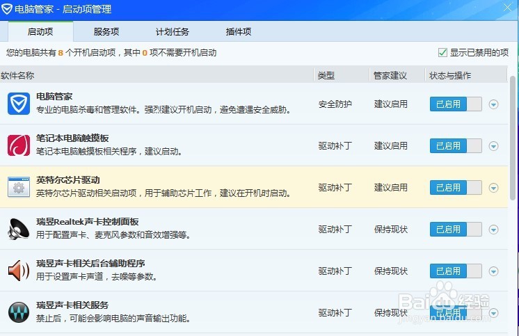Click the 瑞昱Realtek声卡控制面板 speaker icon
519x336 pixels.
tap(19, 229)
